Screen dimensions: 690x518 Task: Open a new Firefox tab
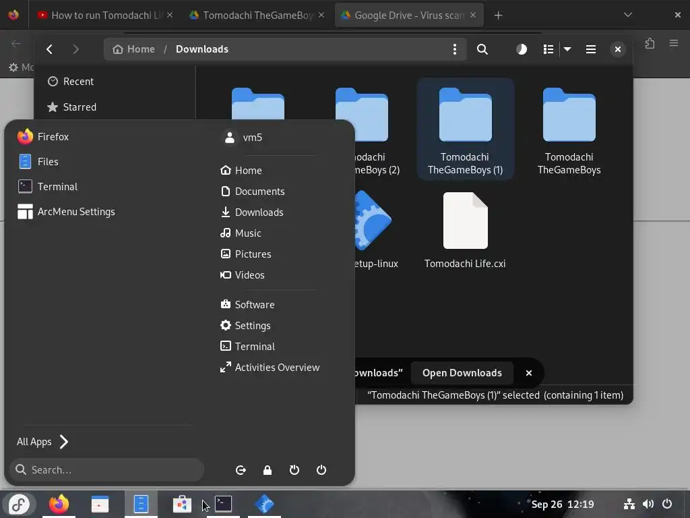(x=498, y=16)
